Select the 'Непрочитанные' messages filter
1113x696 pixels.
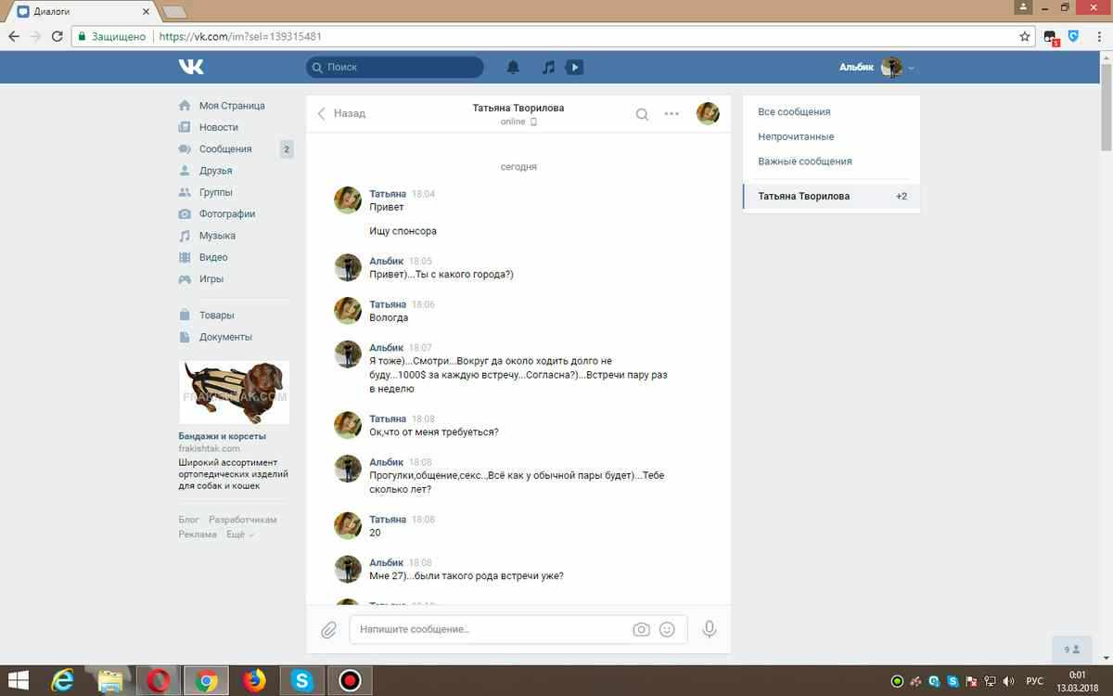point(796,136)
